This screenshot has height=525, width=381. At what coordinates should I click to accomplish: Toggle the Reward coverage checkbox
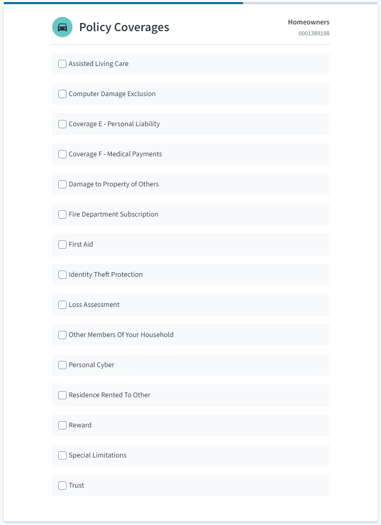point(62,426)
